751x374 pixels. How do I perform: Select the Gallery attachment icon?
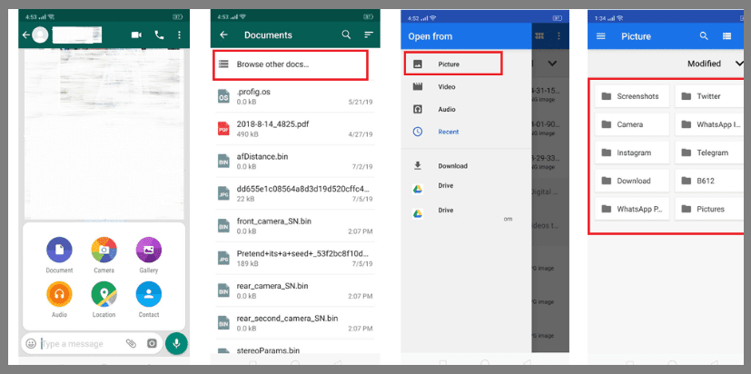pyautogui.click(x=148, y=251)
